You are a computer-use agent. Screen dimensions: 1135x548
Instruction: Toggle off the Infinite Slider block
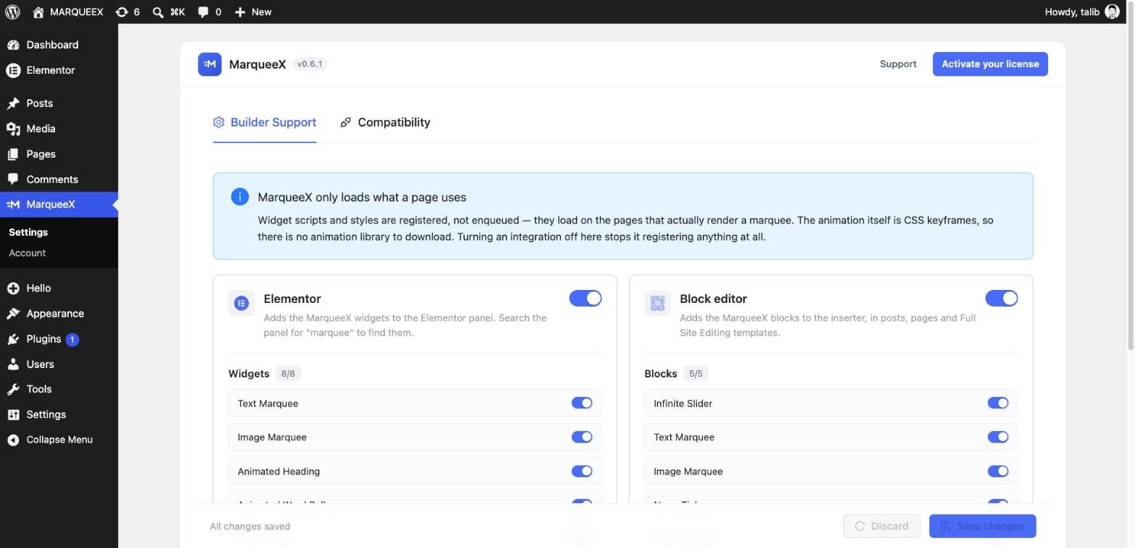pyautogui.click(x=998, y=403)
